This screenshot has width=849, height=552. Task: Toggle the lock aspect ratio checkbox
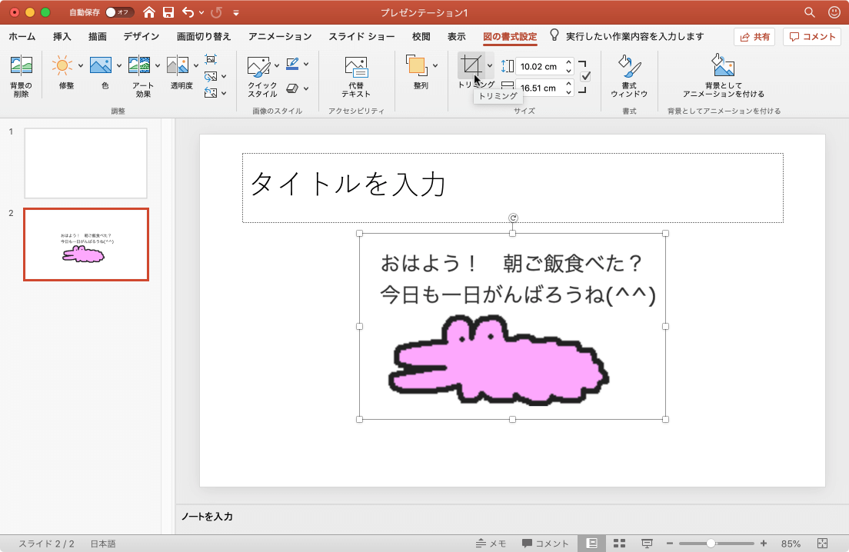click(585, 76)
